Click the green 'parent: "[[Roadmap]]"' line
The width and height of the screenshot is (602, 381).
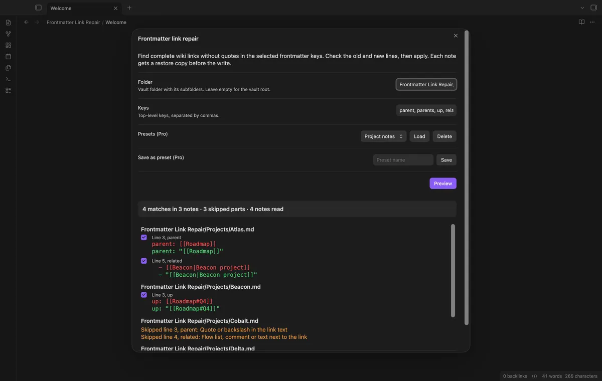188,251
